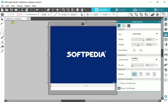Viewport: 168px width, 102px height.
Task: Open the Edit menu
Action: [x=7, y=6]
